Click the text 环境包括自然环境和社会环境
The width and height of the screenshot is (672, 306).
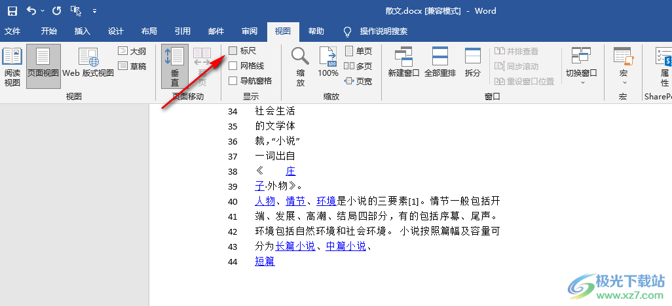click(x=320, y=231)
